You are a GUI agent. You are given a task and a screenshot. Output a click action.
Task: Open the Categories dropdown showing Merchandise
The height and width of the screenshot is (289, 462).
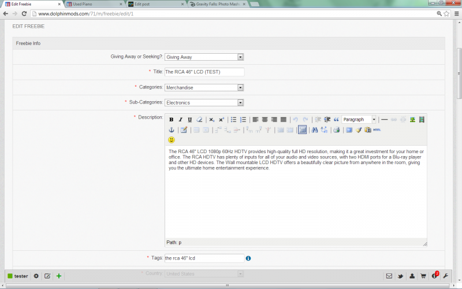point(204,88)
